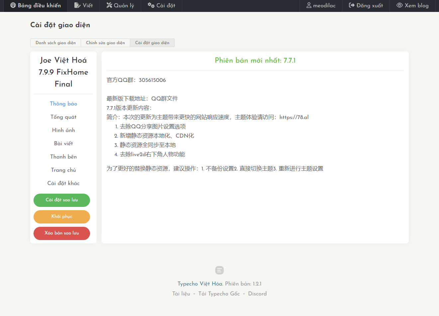Image resolution: width=439 pixels, height=316 pixels.
Task: Select Bài viết in the sidebar
Action: 63,144
